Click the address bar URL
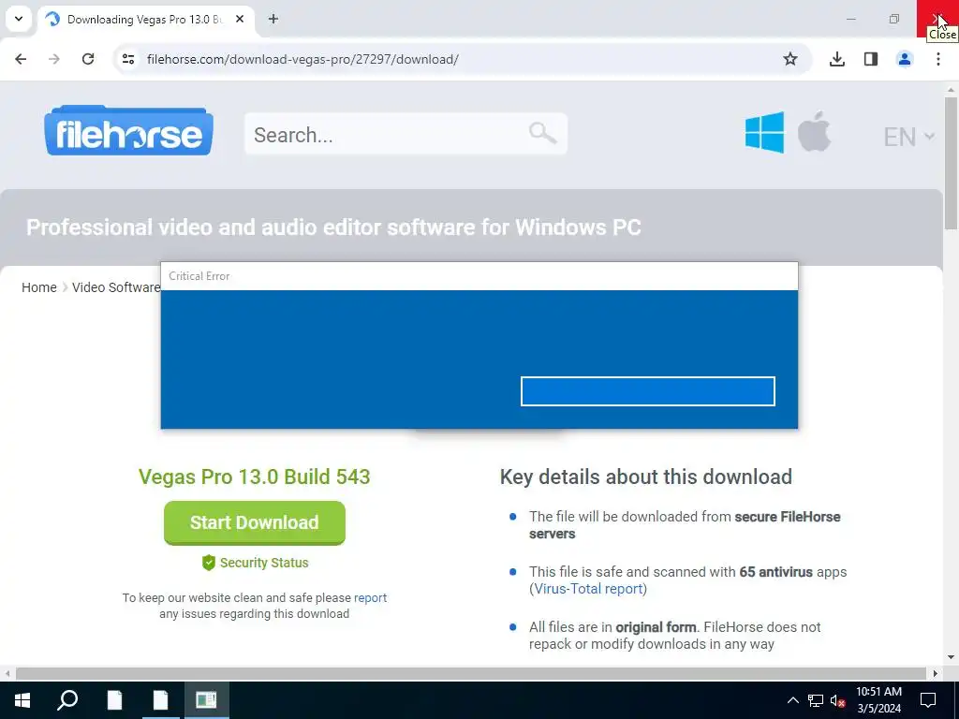 (302, 59)
